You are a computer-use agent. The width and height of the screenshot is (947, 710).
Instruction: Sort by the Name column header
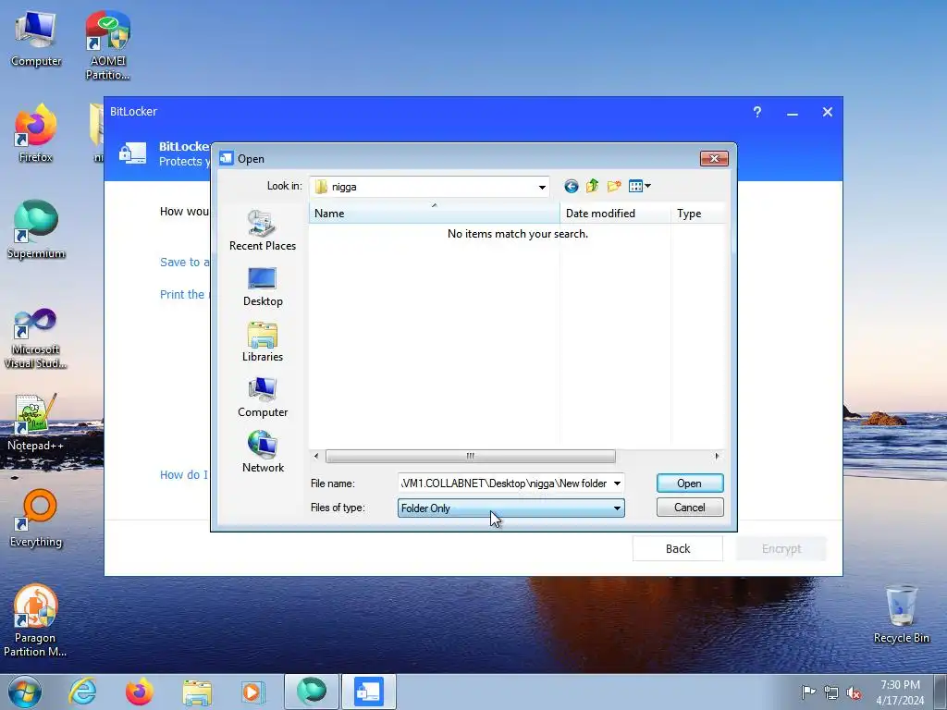click(435, 214)
